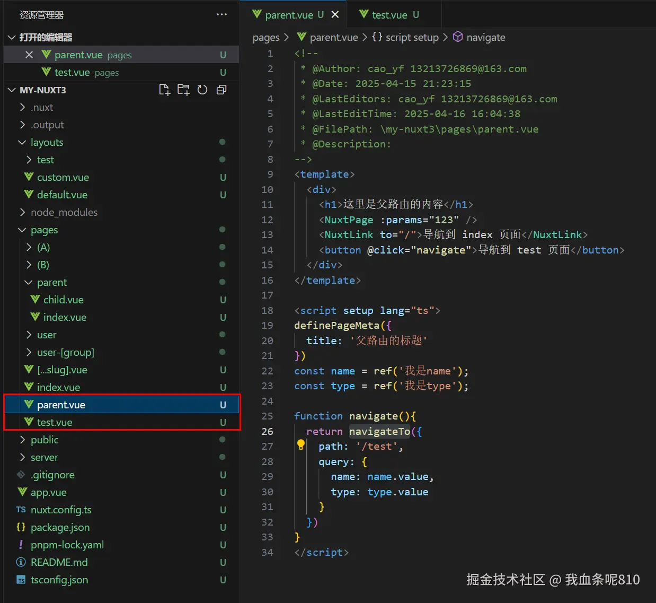Click Vue icon of [...slug].vue
This screenshot has width=656, height=603.
(x=29, y=369)
